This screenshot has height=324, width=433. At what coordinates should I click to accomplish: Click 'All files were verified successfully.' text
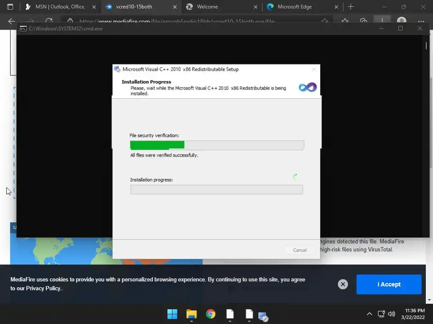coord(164,155)
